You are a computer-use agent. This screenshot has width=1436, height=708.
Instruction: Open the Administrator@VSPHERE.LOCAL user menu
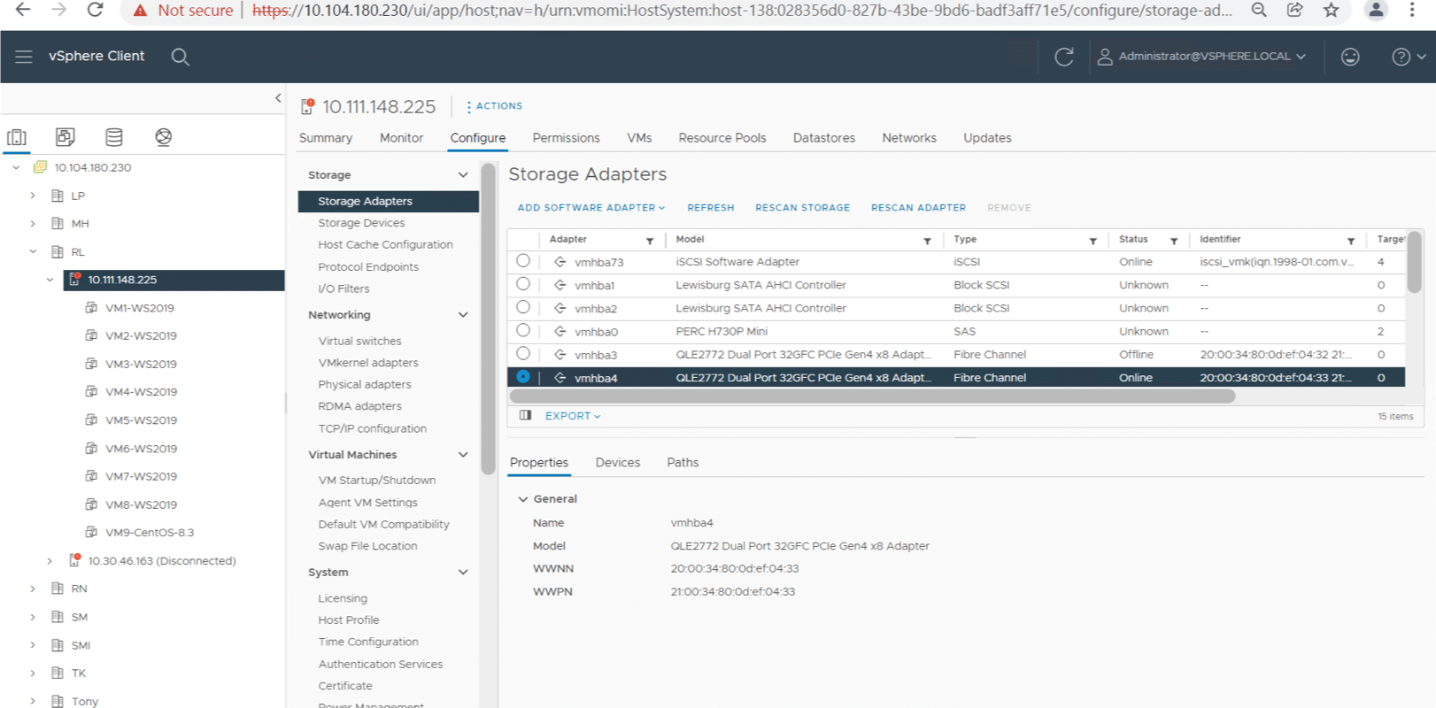(1201, 57)
